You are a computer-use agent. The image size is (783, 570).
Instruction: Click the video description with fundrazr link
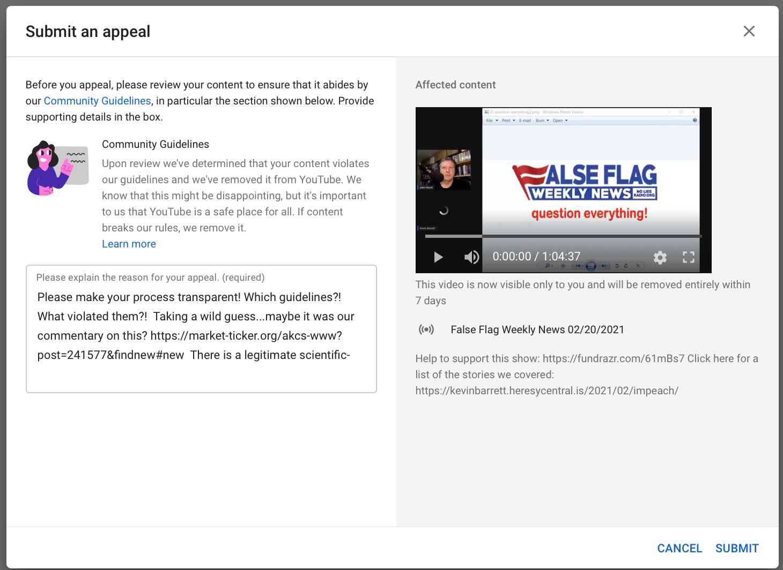pyautogui.click(x=587, y=374)
